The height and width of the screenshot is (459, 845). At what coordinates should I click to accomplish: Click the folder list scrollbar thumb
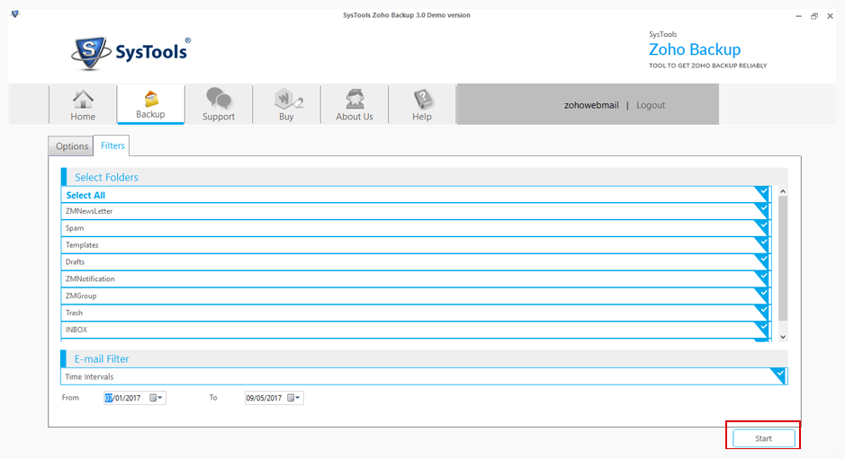point(783,259)
